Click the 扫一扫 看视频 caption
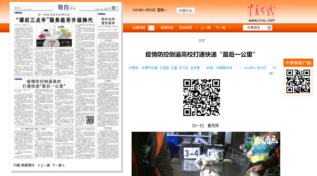Viewport: 317px width, 176px height. [x=205, y=126]
